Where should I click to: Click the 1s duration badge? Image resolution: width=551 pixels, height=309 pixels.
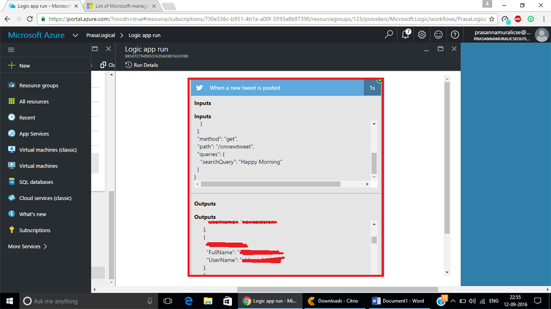[372, 88]
